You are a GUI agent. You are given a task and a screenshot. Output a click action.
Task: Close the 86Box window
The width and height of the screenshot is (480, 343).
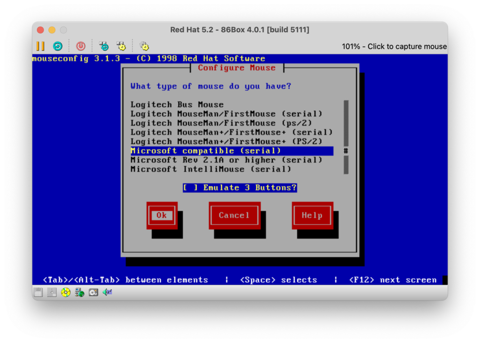(40, 30)
